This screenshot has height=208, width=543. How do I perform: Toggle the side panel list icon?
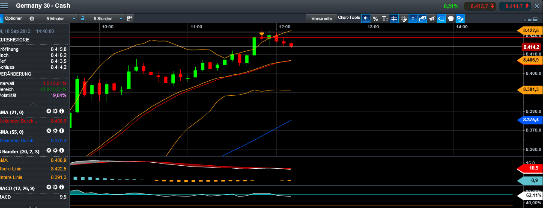coord(1,18)
